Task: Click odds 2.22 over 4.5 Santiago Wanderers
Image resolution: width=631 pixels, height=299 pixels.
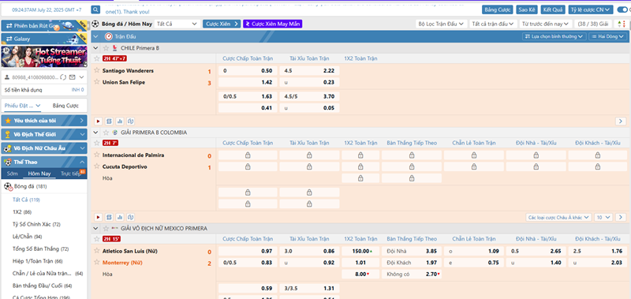Action: 309,71
